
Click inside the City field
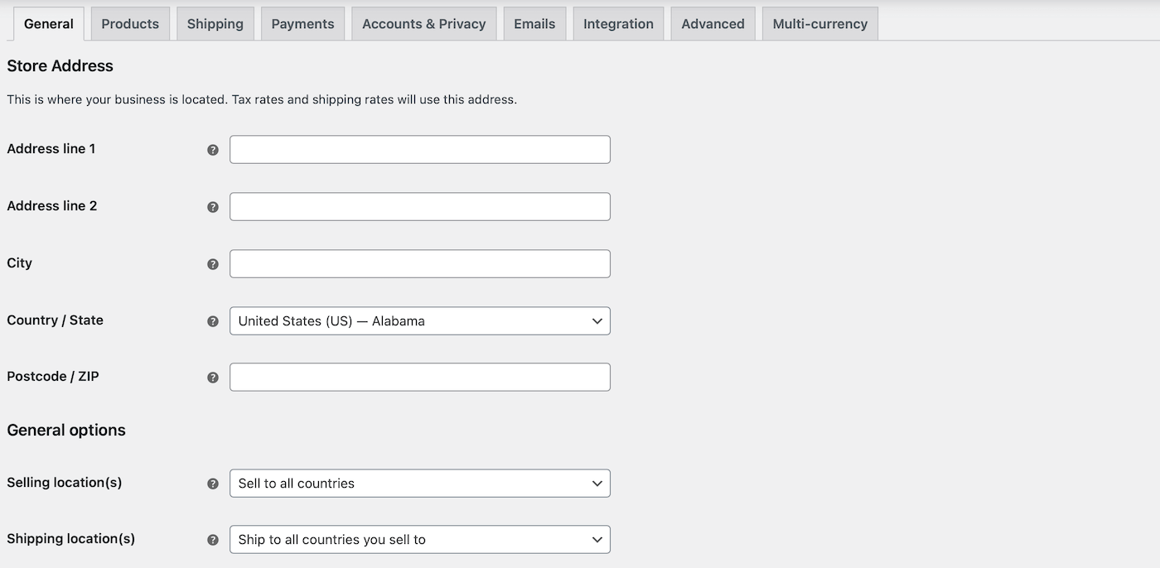tap(419, 263)
